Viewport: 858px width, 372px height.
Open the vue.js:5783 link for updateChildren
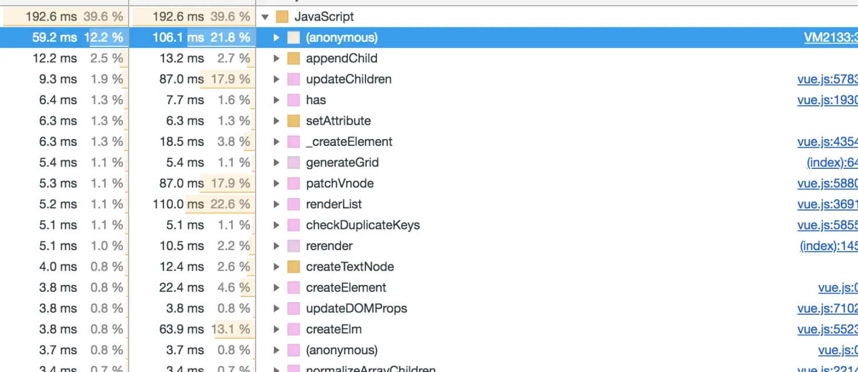coord(828,80)
